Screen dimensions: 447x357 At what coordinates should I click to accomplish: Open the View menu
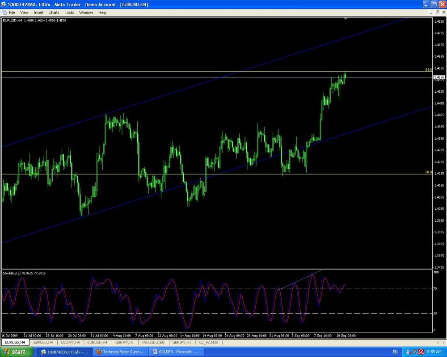(x=24, y=12)
